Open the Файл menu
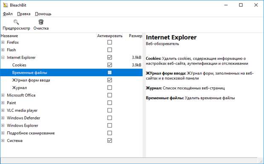 click(8, 14)
